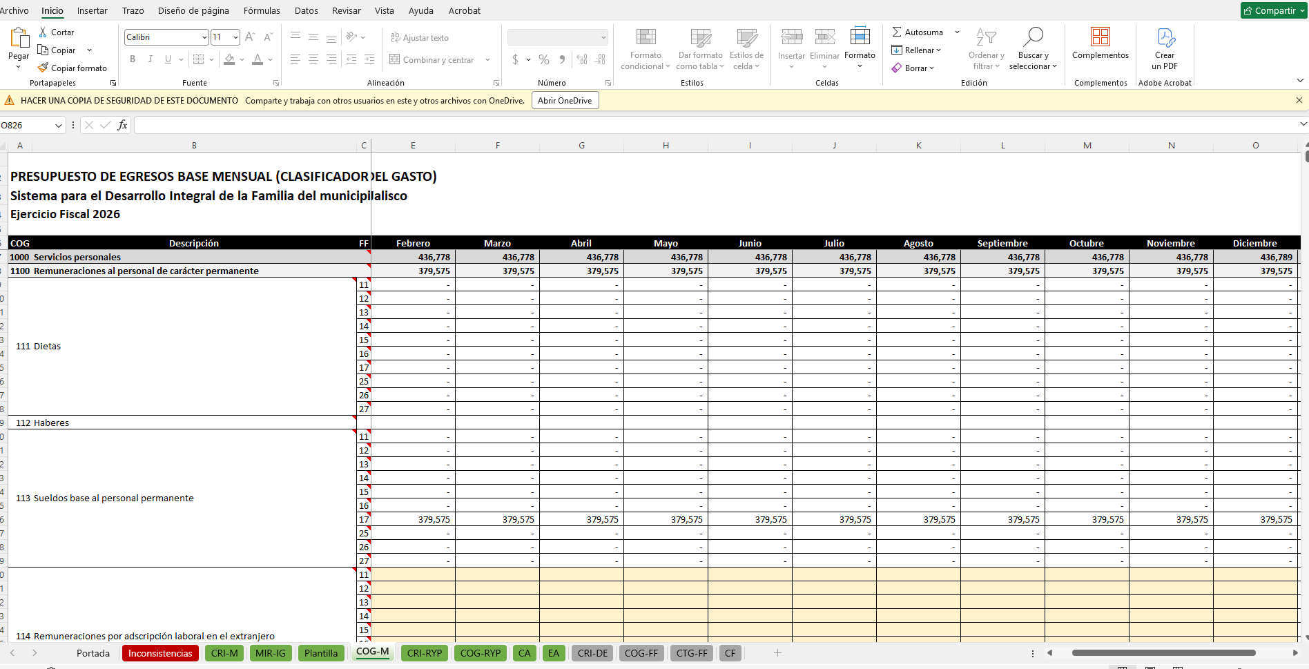The image size is (1309, 669).
Task: Decrease decimal places icon
Action: (x=600, y=59)
